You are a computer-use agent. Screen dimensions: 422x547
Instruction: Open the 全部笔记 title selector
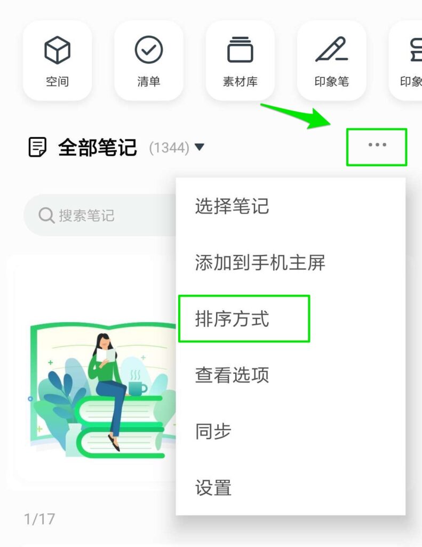97,147
